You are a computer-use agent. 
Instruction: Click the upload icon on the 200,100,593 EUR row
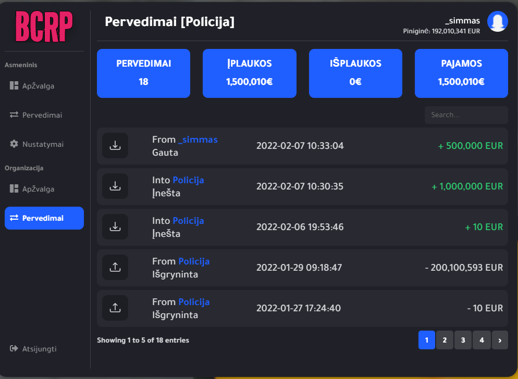click(x=115, y=268)
